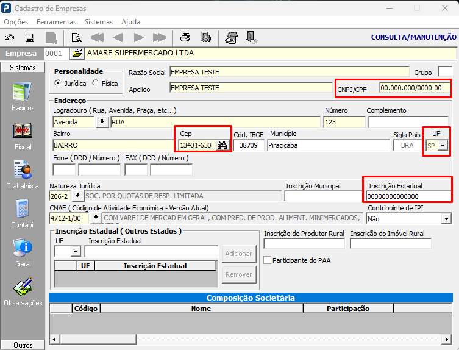This screenshot has height=350, width=459.
Task: Open the Sistemas menu
Action: pos(99,22)
